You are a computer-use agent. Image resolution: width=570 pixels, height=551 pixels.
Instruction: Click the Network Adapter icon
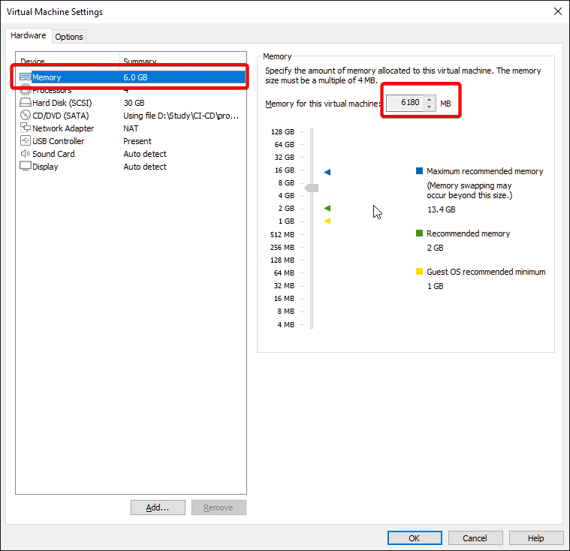pos(25,128)
